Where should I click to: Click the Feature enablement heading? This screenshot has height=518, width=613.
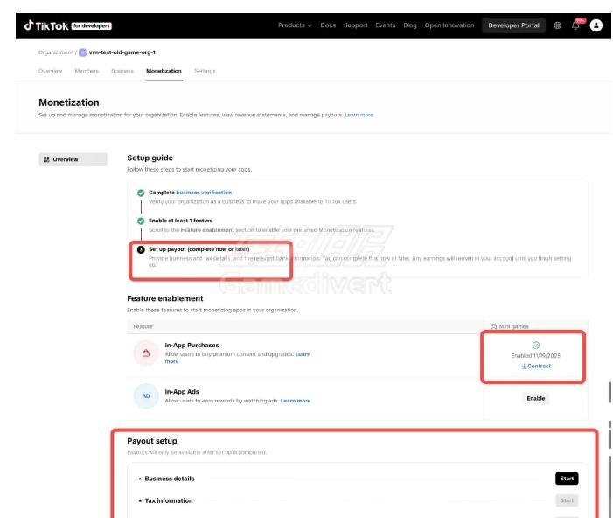[165, 298]
